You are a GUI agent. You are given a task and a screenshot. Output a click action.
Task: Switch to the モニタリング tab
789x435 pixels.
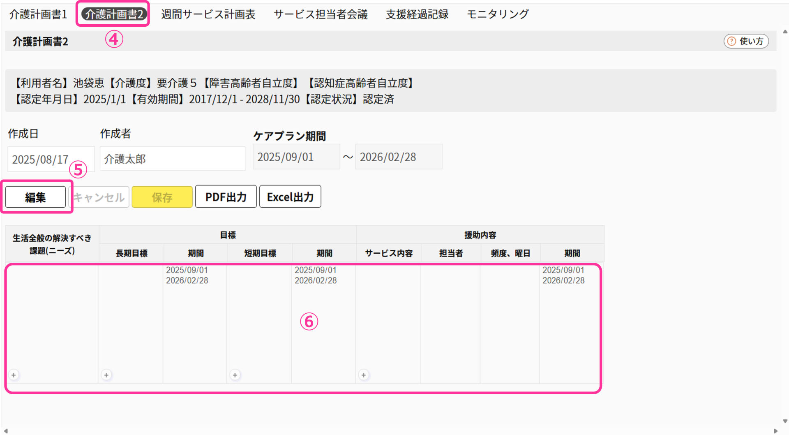[498, 14]
